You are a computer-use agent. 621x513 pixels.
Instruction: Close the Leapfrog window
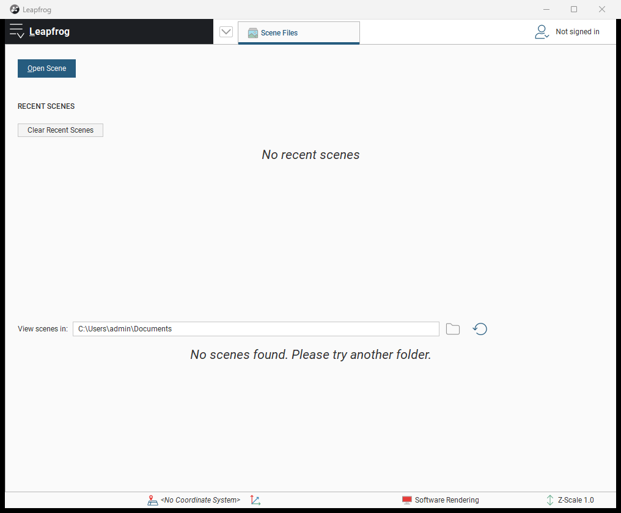click(602, 9)
